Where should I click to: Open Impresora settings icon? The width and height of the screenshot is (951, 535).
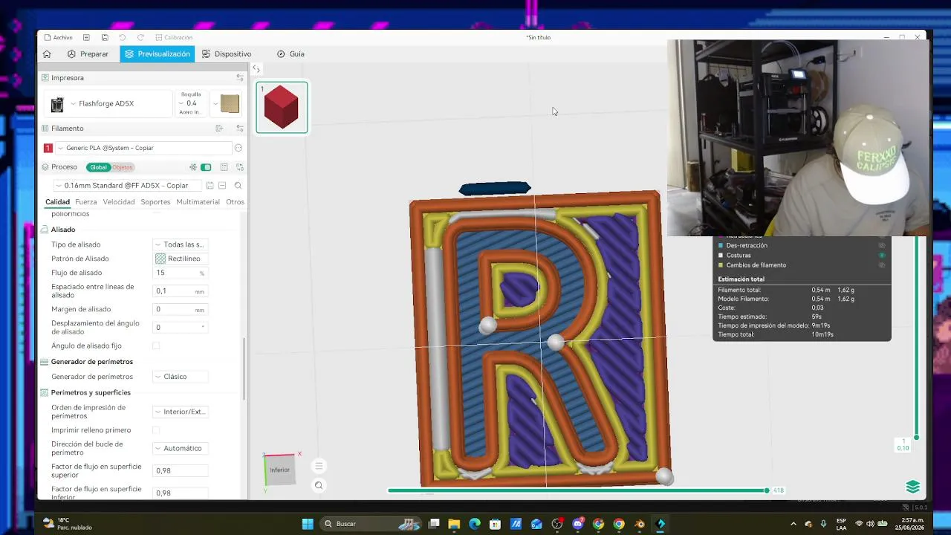[239, 77]
